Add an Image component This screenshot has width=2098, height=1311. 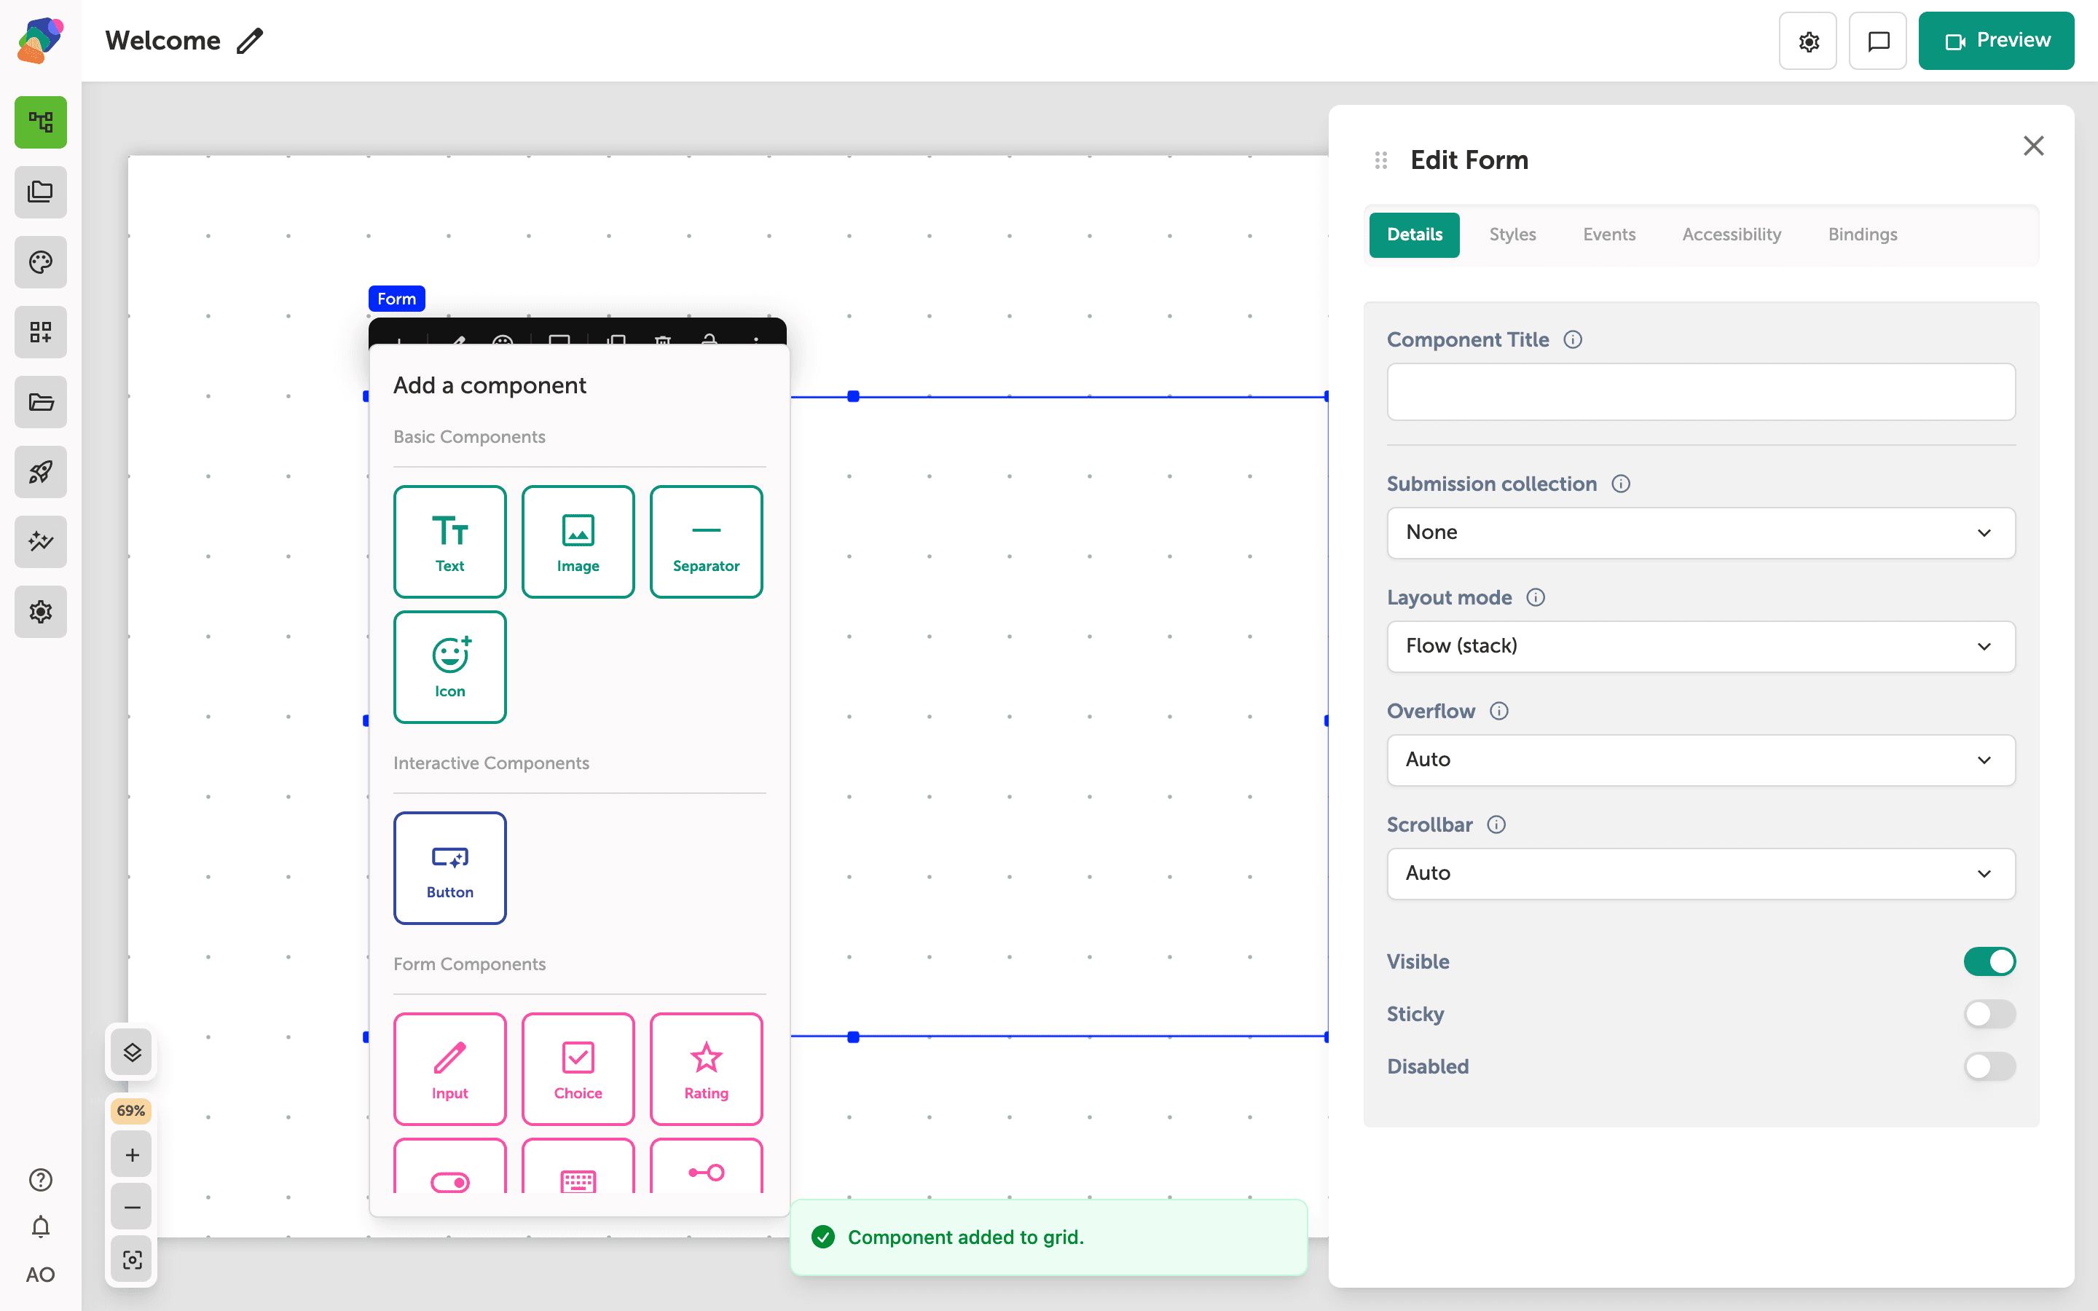click(x=578, y=542)
